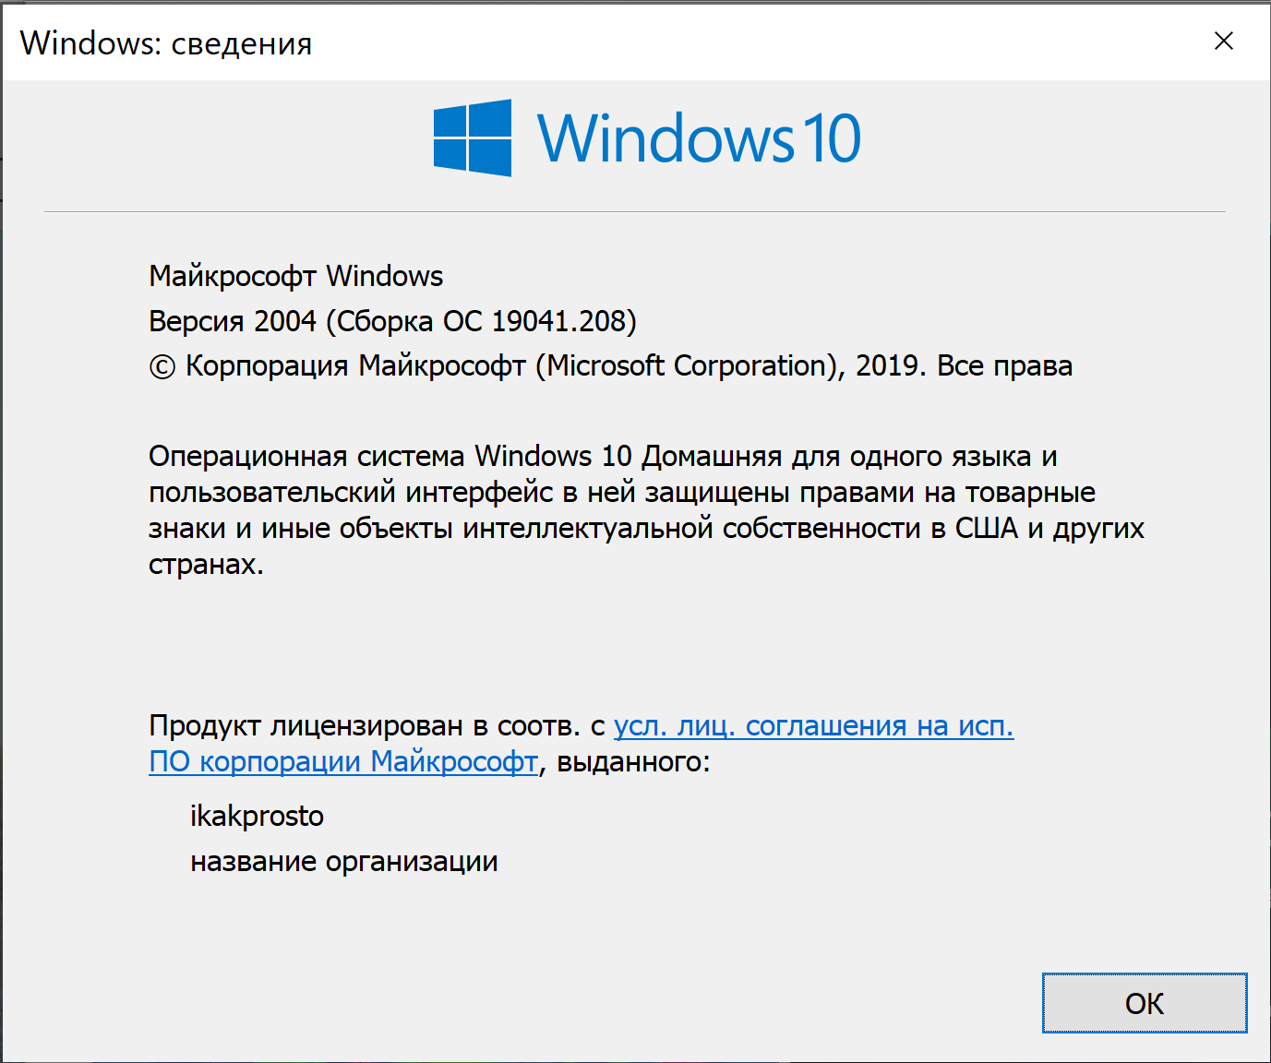The image size is (1271, 1063).
Task: Click the Microsoft Corporation 2019 copyright line
Action: pyautogui.click(x=610, y=366)
